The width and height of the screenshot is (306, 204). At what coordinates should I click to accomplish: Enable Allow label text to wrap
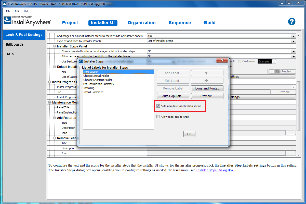click(158, 117)
